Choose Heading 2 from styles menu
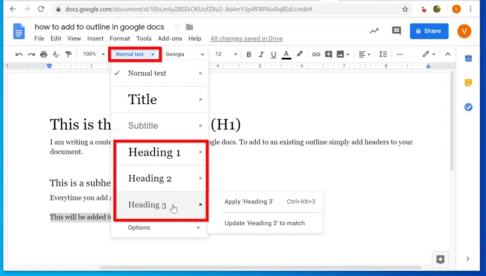Viewport: 486px width, 276px height. (150, 178)
